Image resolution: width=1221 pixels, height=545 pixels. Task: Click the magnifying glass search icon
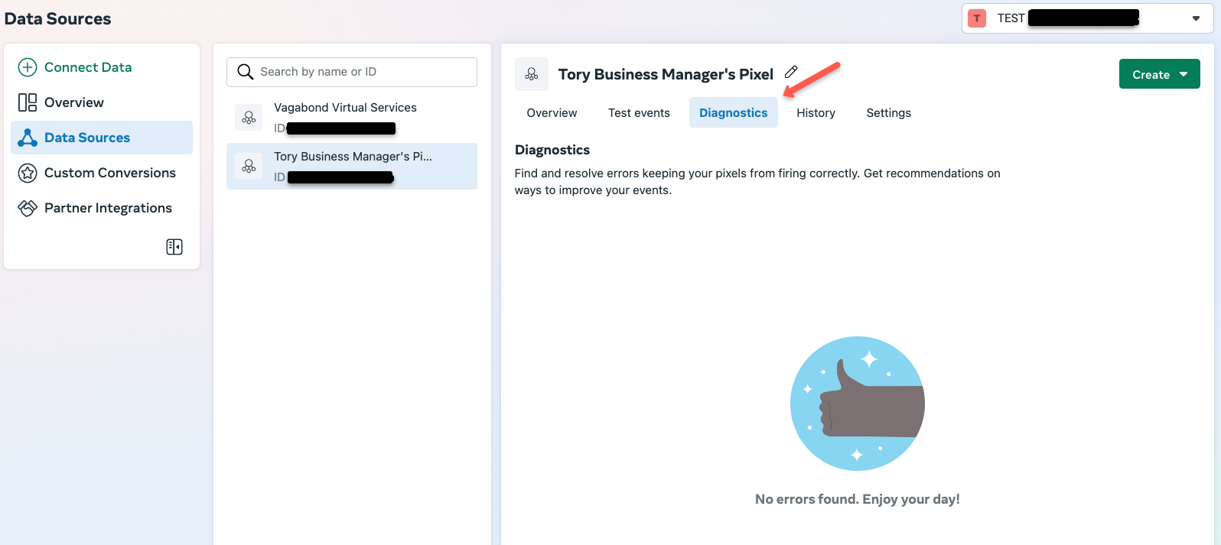pos(245,72)
